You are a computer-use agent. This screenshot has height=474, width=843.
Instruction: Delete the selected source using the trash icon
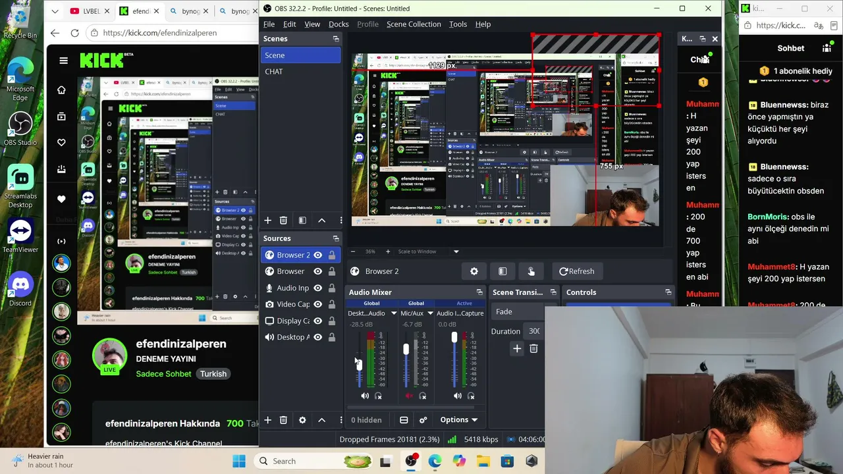coord(283,420)
